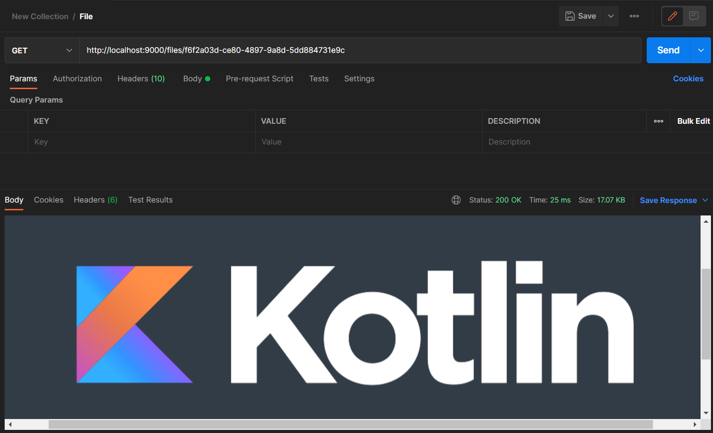Expand the Save Response dropdown chevron
Viewport: 713px width, 433px height.
point(705,200)
